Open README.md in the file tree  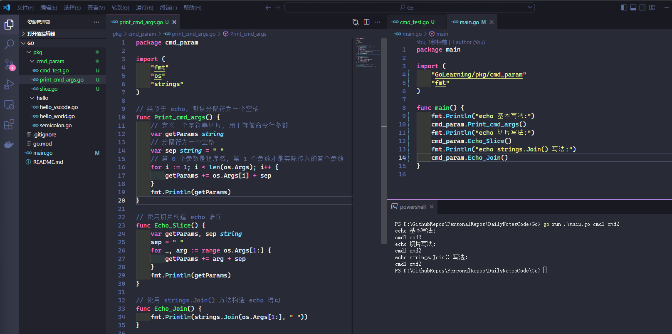pos(62,162)
